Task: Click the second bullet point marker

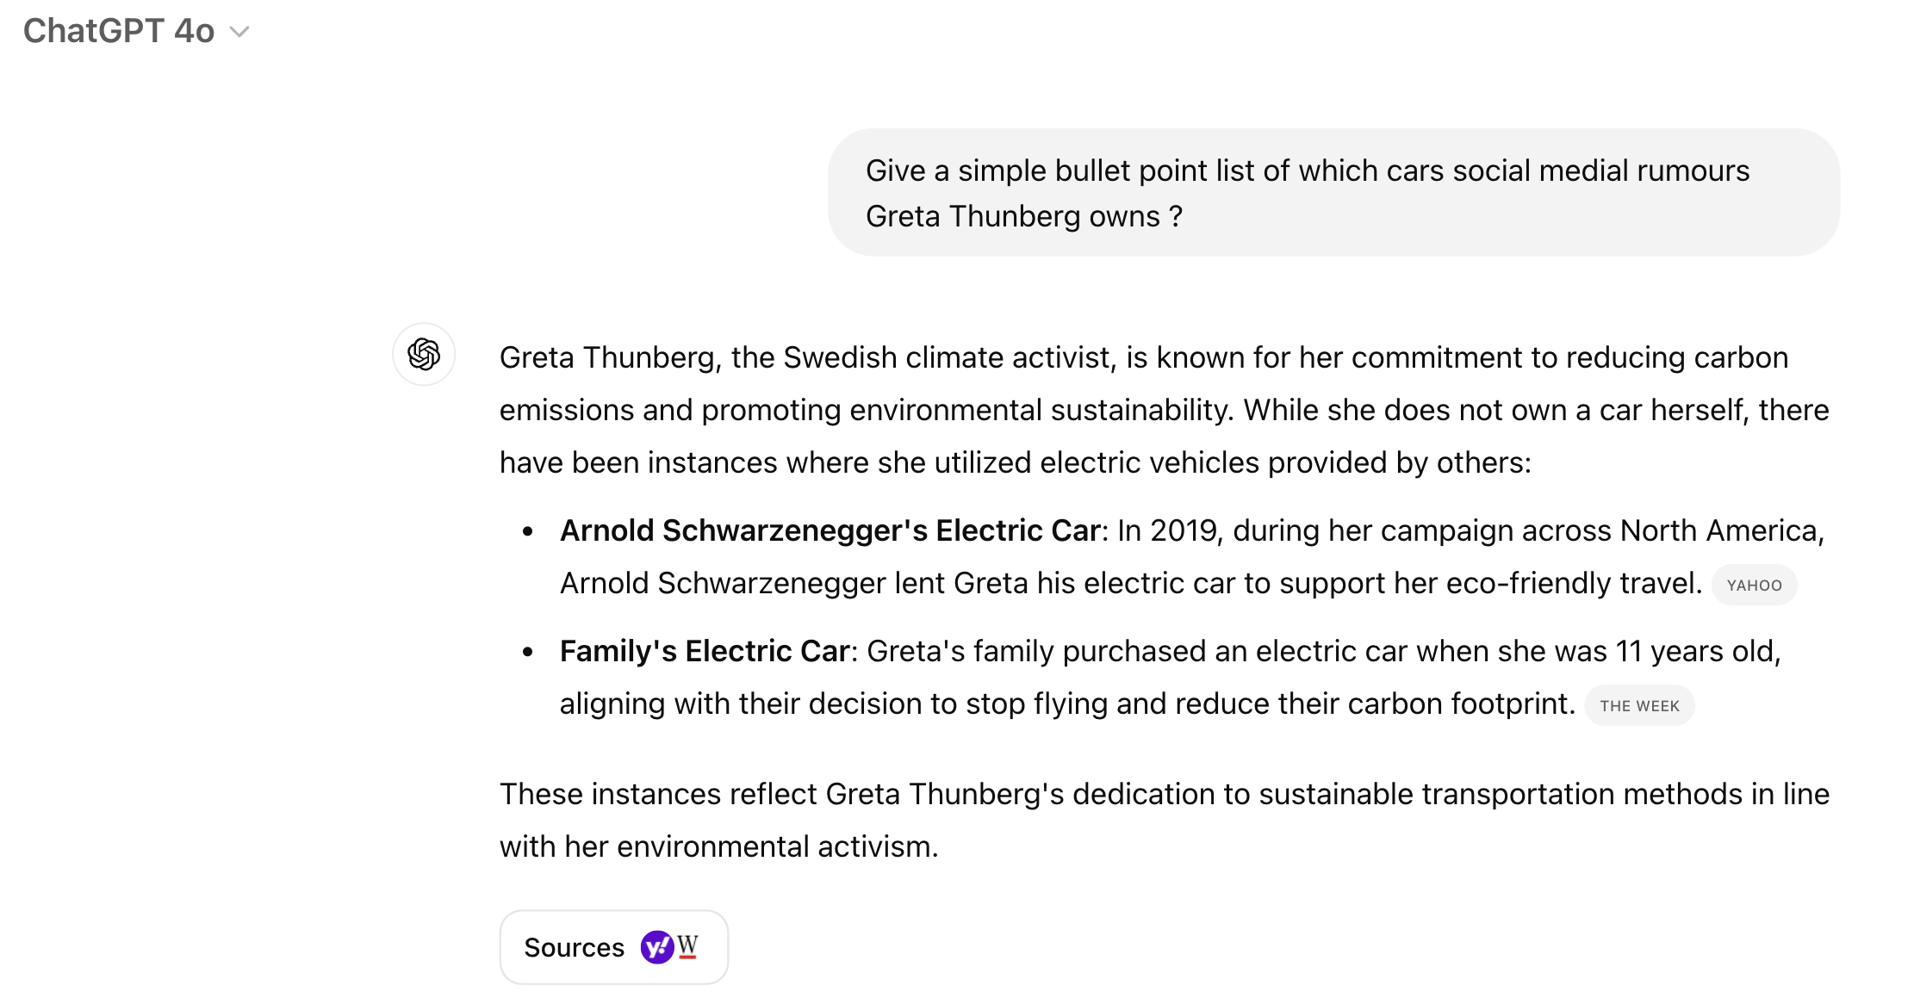Action: (528, 653)
